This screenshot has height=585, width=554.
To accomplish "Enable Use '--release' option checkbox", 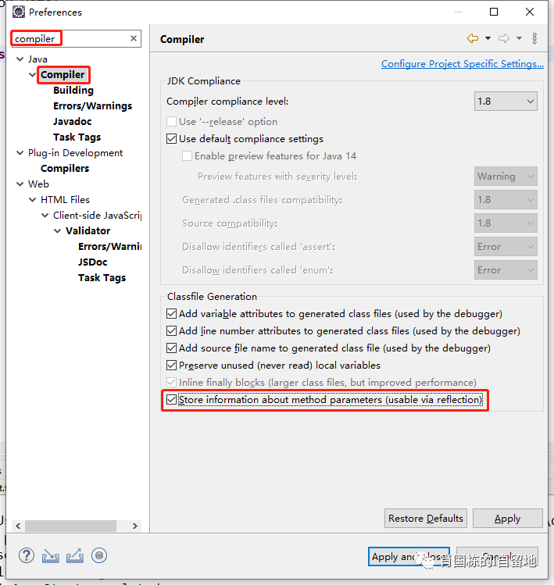I will pos(171,122).
